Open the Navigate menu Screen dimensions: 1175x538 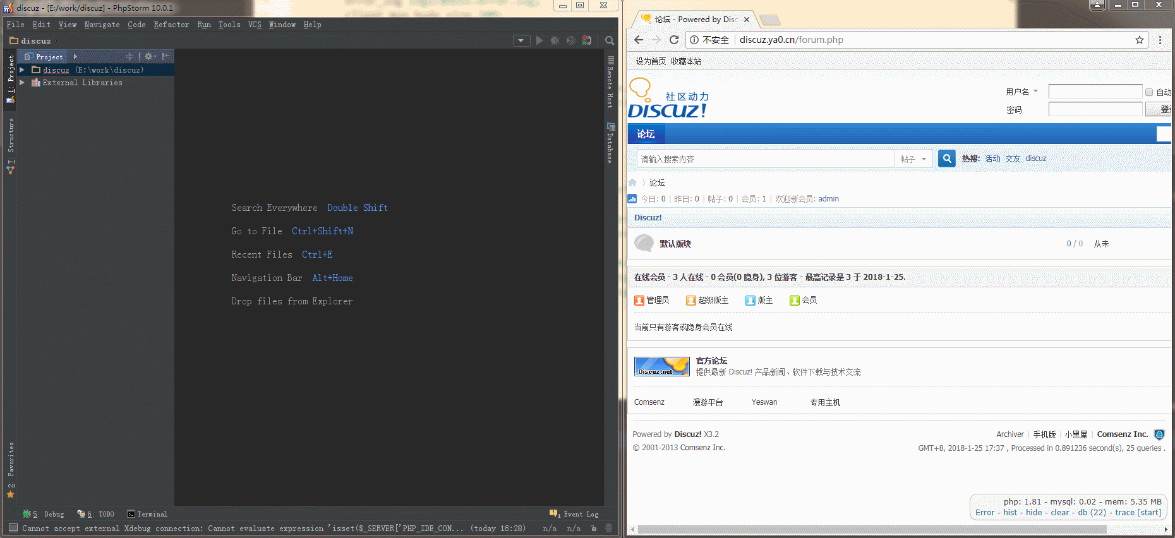[102, 25]
